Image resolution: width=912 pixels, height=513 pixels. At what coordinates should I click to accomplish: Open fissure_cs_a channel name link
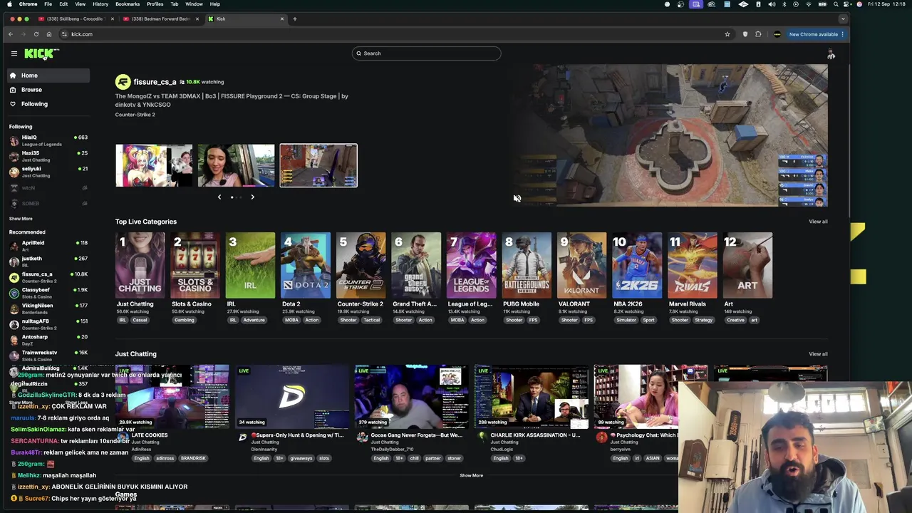coord(155,82)
